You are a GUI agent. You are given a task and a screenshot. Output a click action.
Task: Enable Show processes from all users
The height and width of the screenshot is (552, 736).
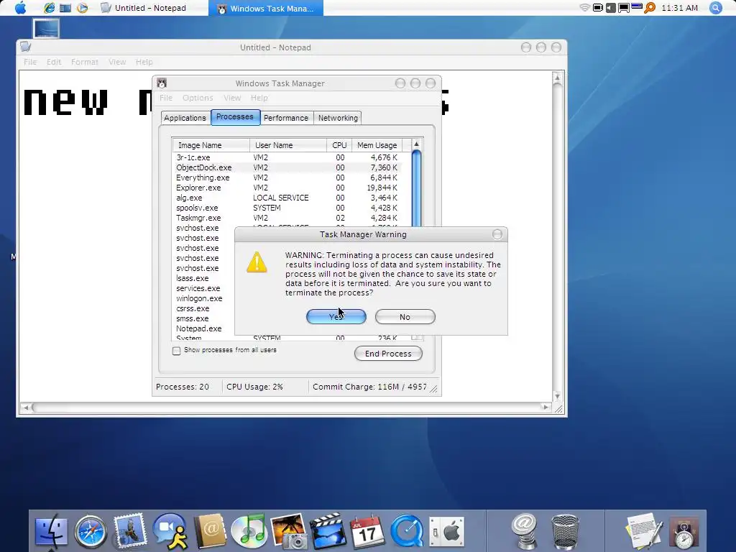(177, 351)
